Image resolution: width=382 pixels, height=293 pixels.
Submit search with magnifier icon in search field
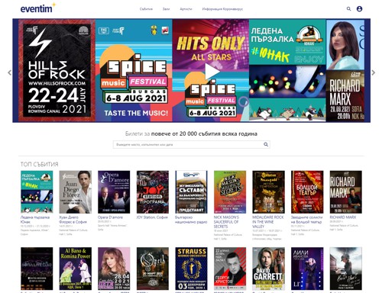point(266,144)
